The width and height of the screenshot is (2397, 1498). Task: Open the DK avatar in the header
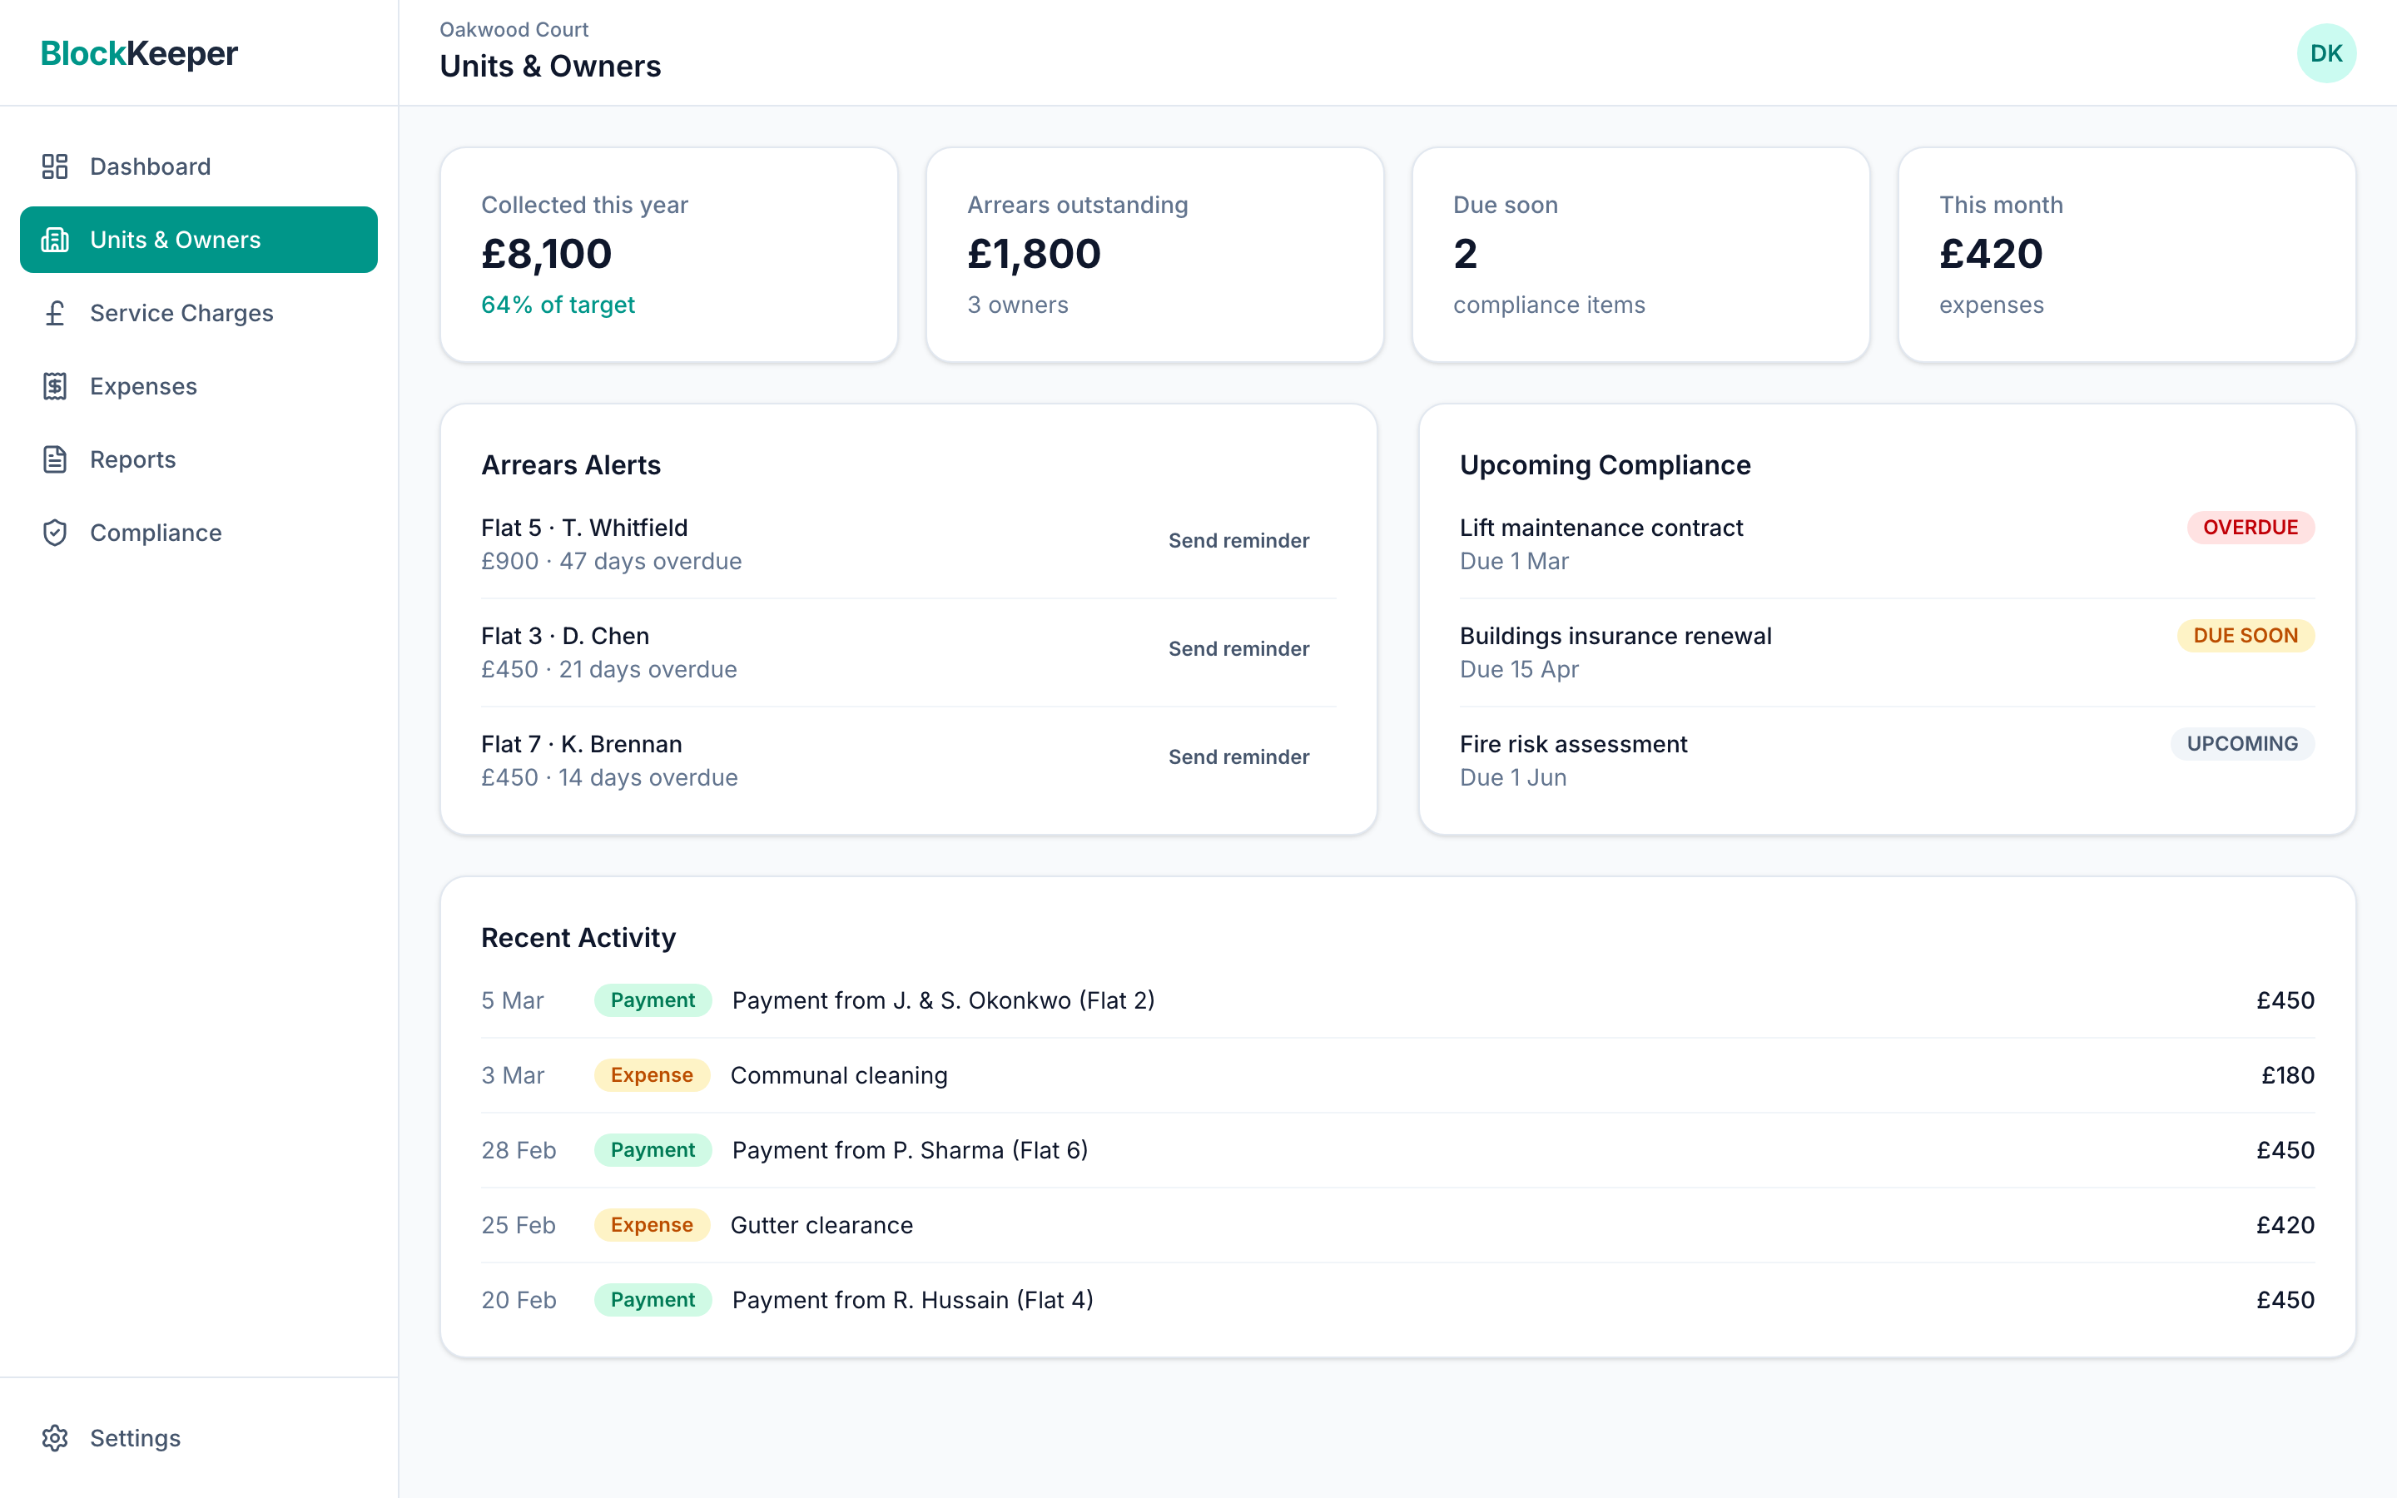(x=2327, y=52)
